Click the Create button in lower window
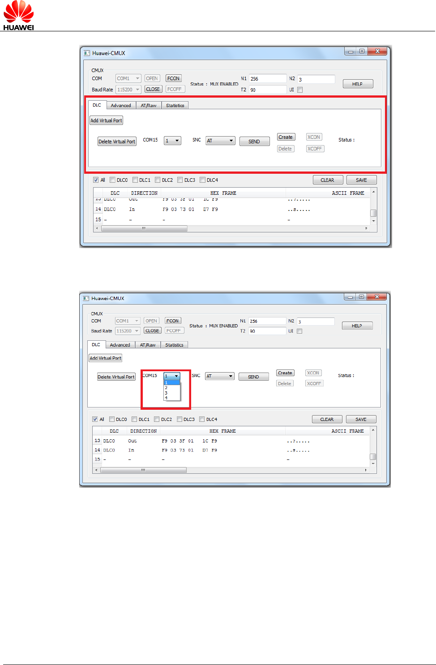This screenshot has height=665, width=436. tap(285, 373)
